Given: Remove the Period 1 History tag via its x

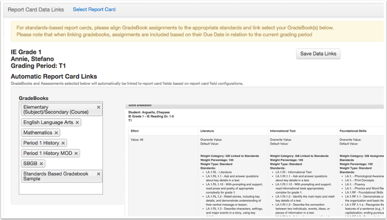Looking at the screenshot, I should pos(63,143).
